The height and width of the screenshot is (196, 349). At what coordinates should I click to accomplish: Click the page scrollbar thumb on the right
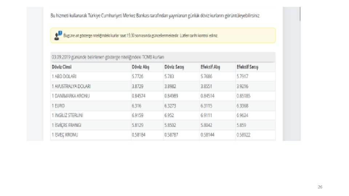[300, 14]
